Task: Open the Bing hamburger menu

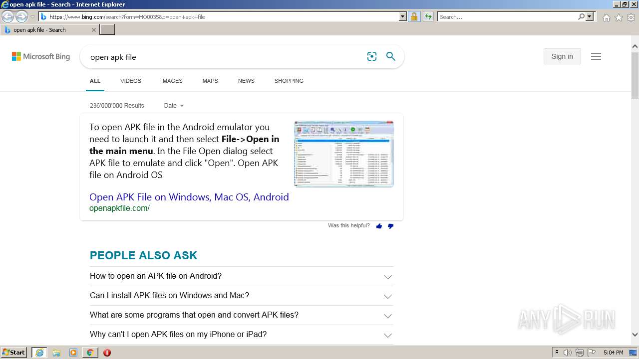Action: click(x=596, y=56)
